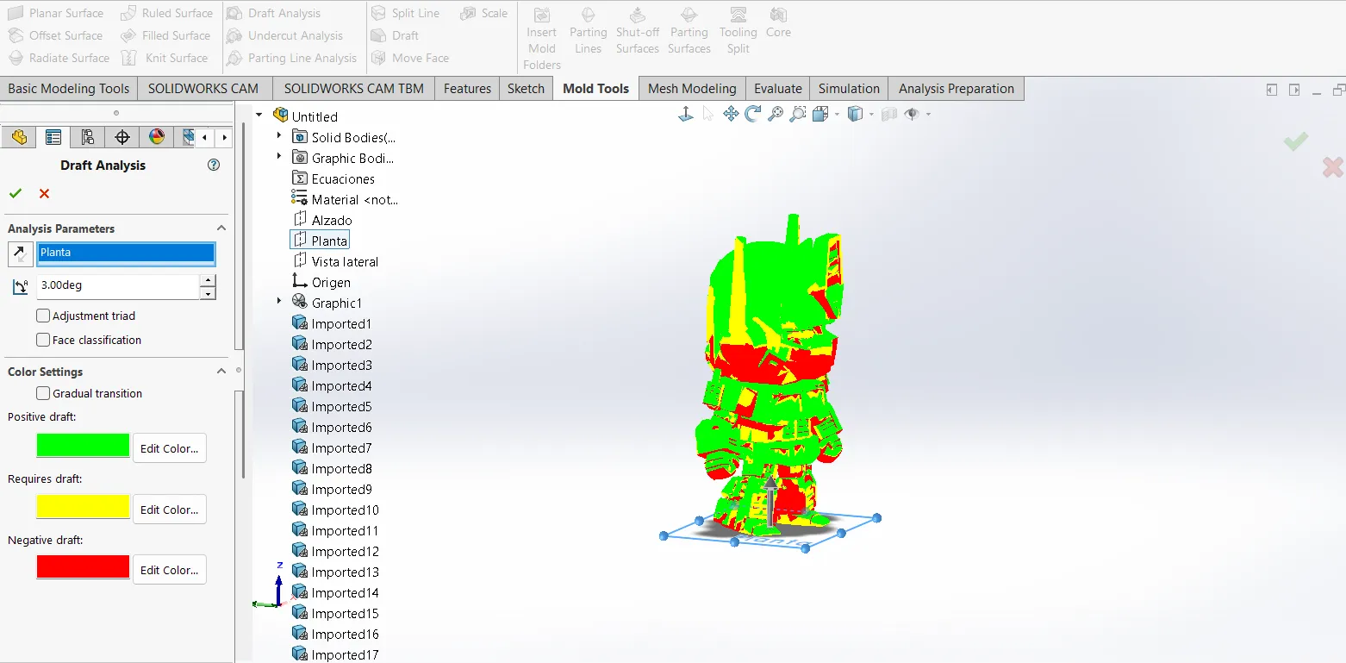Expand the Solid Bodies folder
This screenshot has height=663, width=1346.
[x=278, y=136]
